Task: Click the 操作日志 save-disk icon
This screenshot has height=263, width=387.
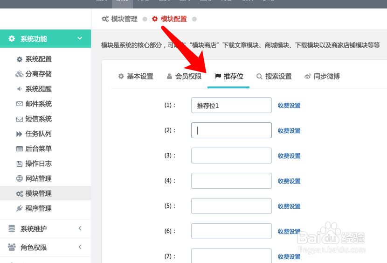Action: (x=20, y=164)
